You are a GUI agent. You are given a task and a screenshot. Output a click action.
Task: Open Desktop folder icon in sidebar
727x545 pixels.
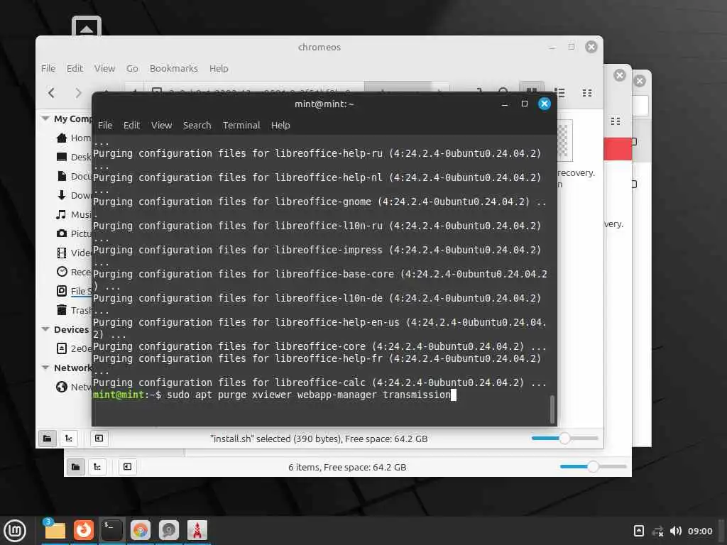point(62,157)
